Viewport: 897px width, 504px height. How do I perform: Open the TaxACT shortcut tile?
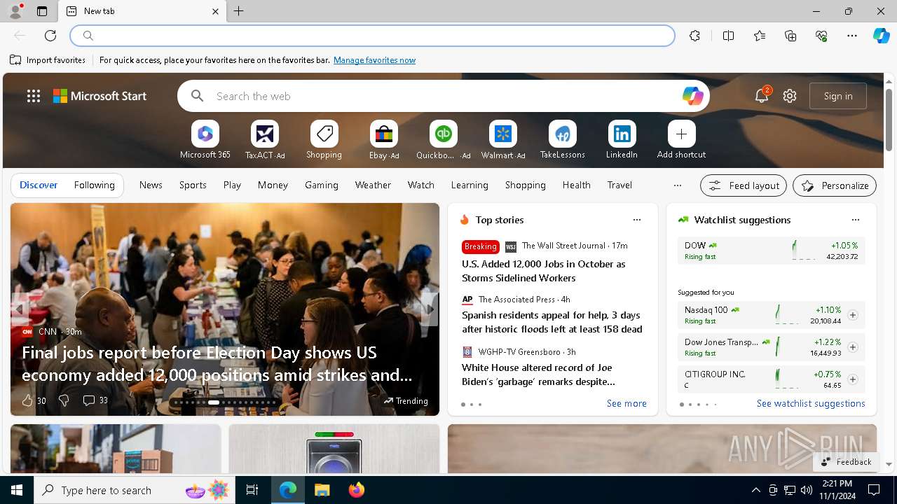coord(264,134)
